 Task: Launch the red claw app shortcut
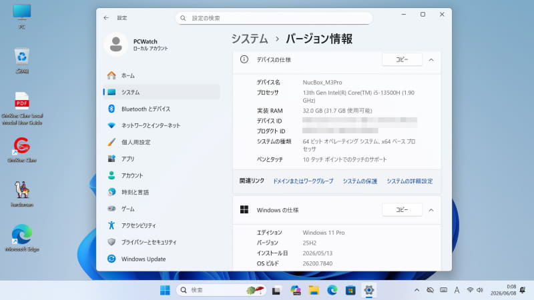(22, 149)
